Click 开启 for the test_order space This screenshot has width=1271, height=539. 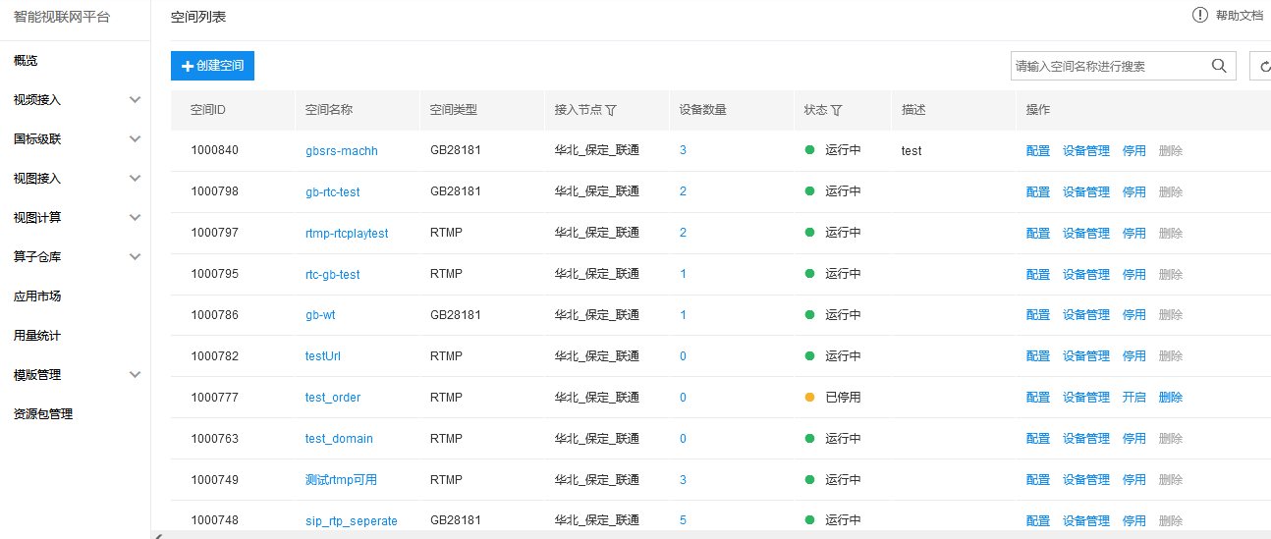pos(1133,398)
